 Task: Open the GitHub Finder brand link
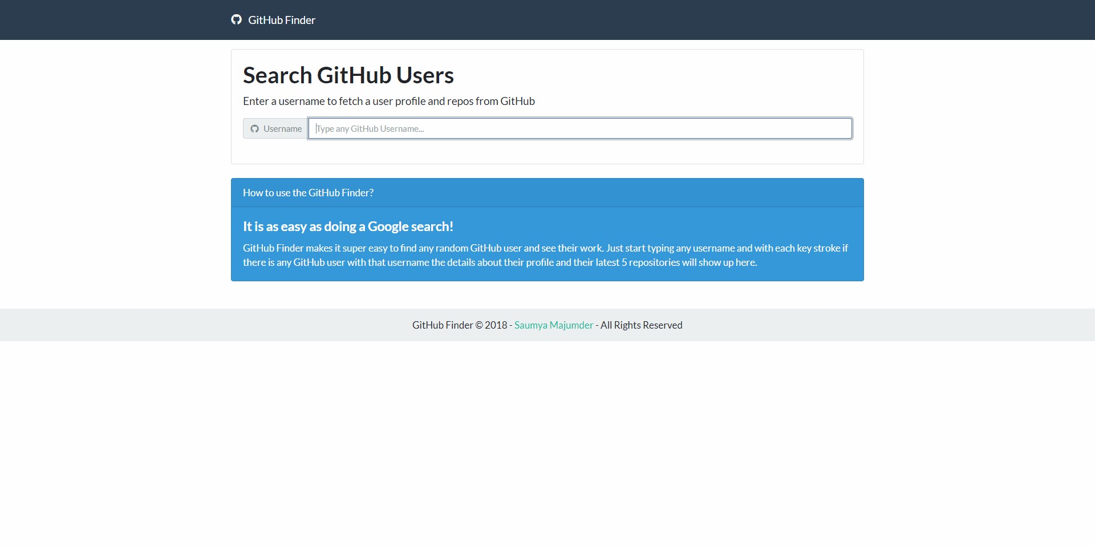tap(273, 20)
